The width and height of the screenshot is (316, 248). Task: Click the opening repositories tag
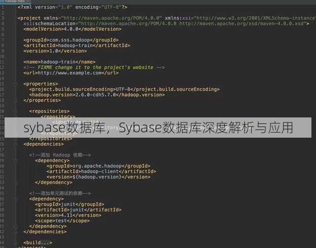[49, 111]
